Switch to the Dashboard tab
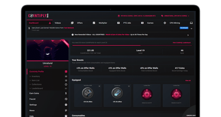This screenshot has width=221, height=117. 40,23
